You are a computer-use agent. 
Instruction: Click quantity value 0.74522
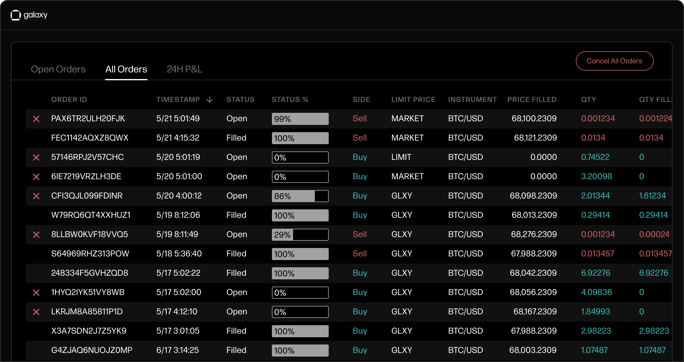tap(595, 157)
